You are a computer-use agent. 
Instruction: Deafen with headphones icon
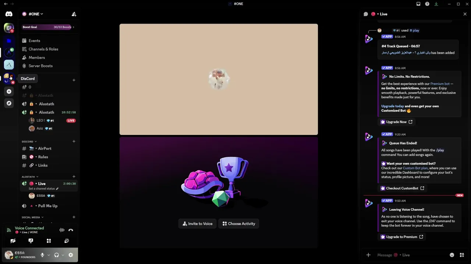56,255
